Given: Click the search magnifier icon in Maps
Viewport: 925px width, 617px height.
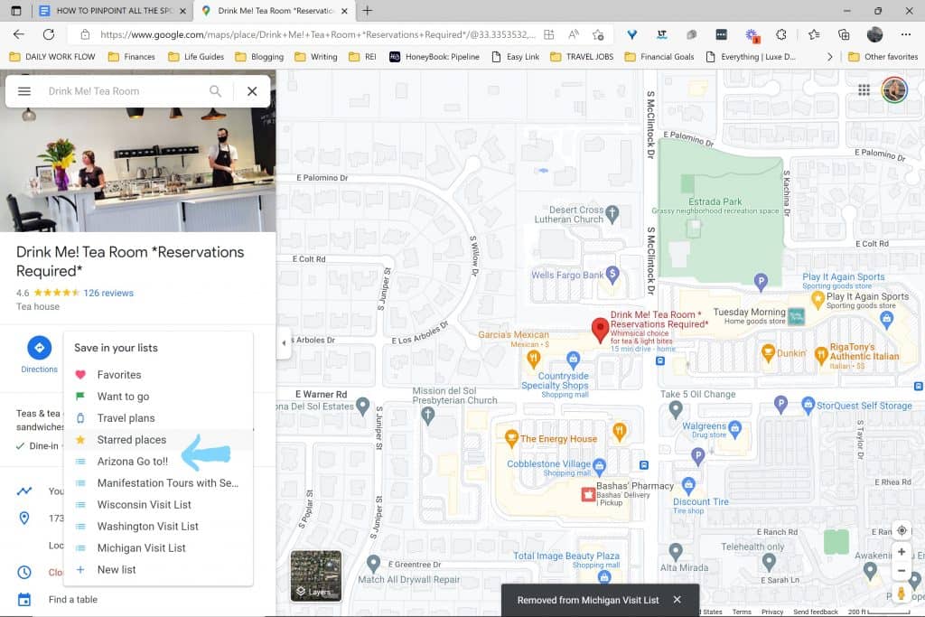Looking at the screenshot, I should tap(215, 91).
